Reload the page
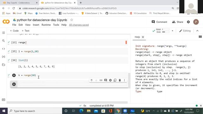203x114 pixels. tap(14, 8)
